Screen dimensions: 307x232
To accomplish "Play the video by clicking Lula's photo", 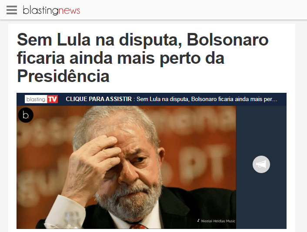I will (126, 167).
